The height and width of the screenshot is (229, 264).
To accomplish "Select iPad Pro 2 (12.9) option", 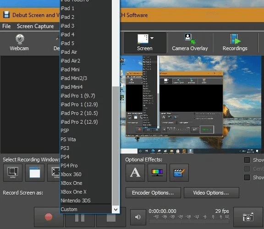I will (86, 122).
